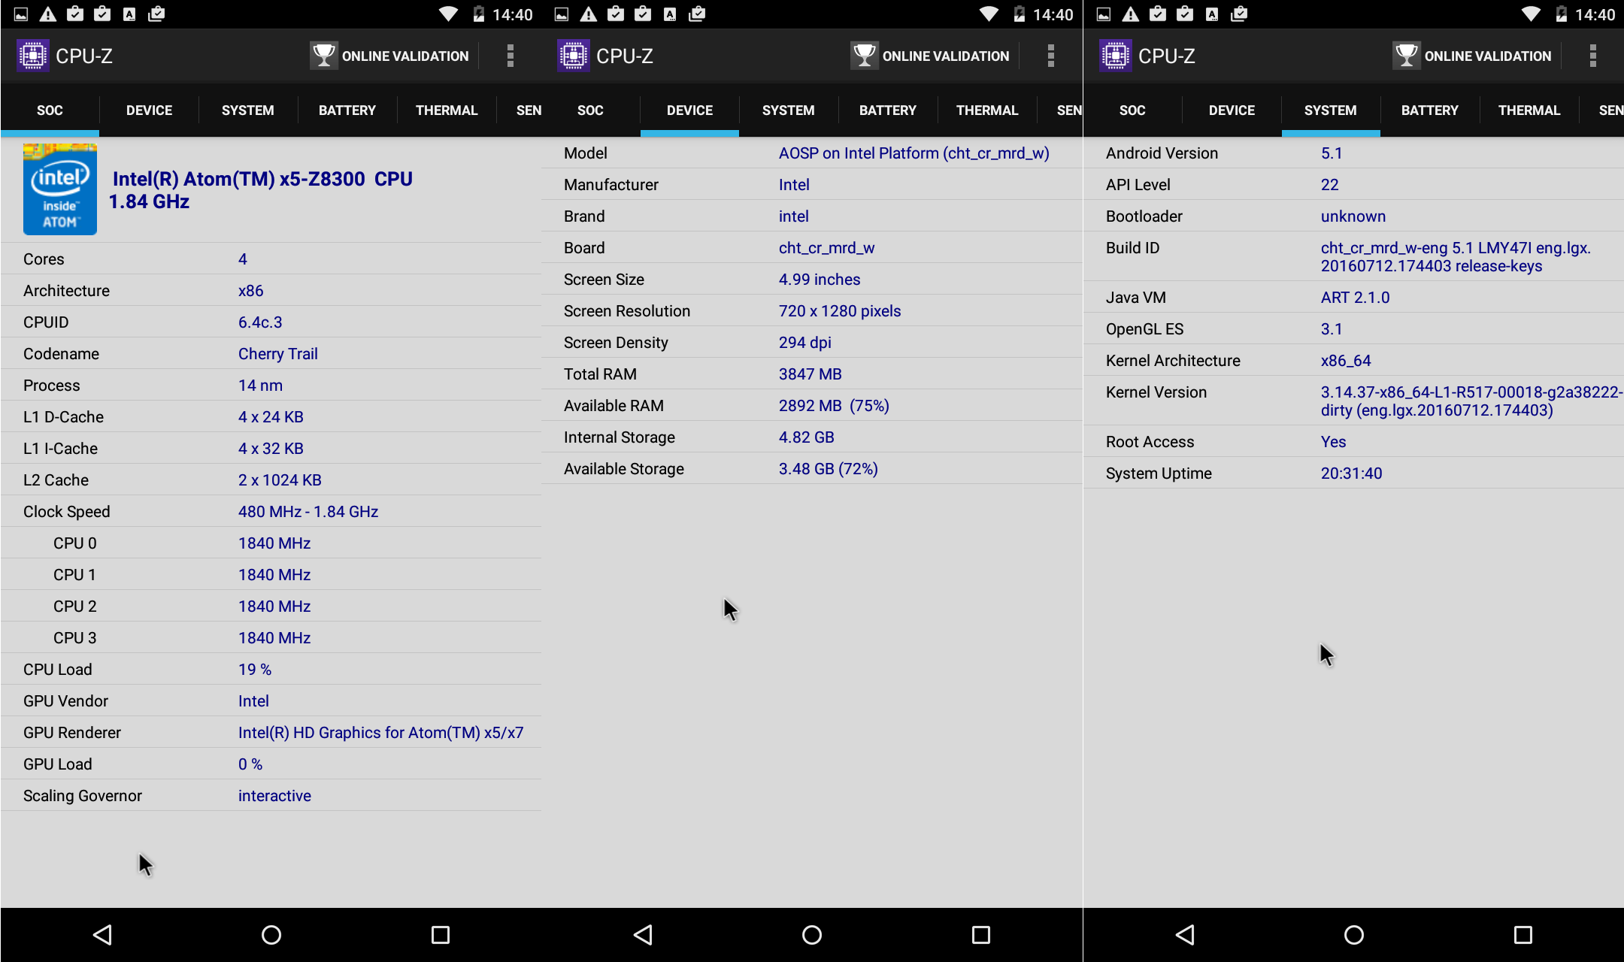The width and height of the screenshot is (1624, 962).
Task: Switch to DEVICE tab in left screen
Action: click(149, 110)
